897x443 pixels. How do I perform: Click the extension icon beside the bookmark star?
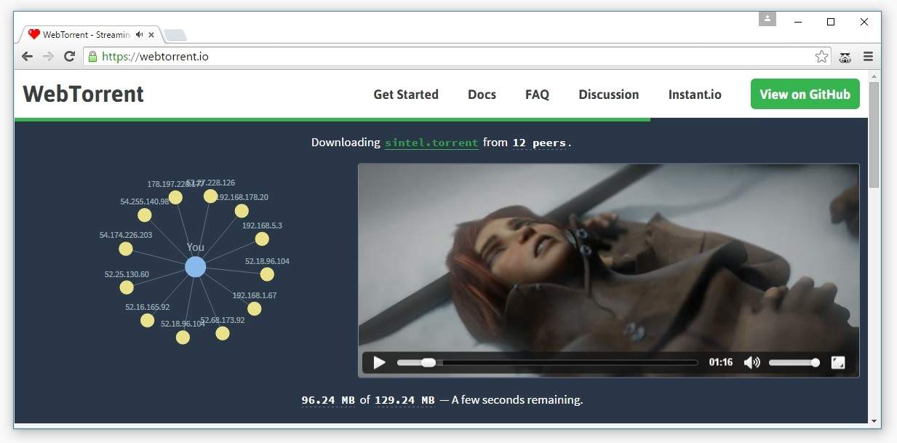(x=845, y=56)
